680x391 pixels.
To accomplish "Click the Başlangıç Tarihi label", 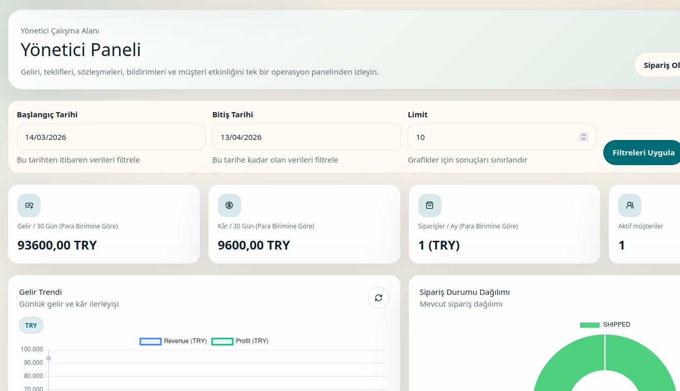I will (x=47, y=115).
